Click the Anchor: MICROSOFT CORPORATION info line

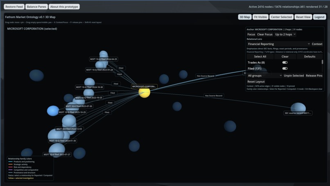[x=274, y=29]
